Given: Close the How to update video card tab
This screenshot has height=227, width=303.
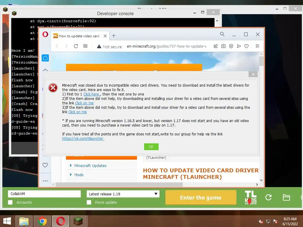Looking at the screenshot, I should pyautogui.click(x=105, y=36).
